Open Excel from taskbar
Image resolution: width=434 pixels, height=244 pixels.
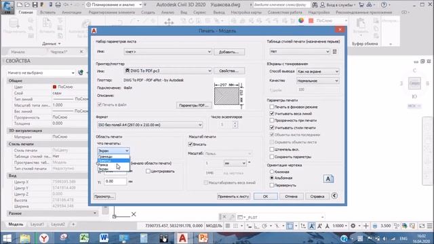point(84,238)
